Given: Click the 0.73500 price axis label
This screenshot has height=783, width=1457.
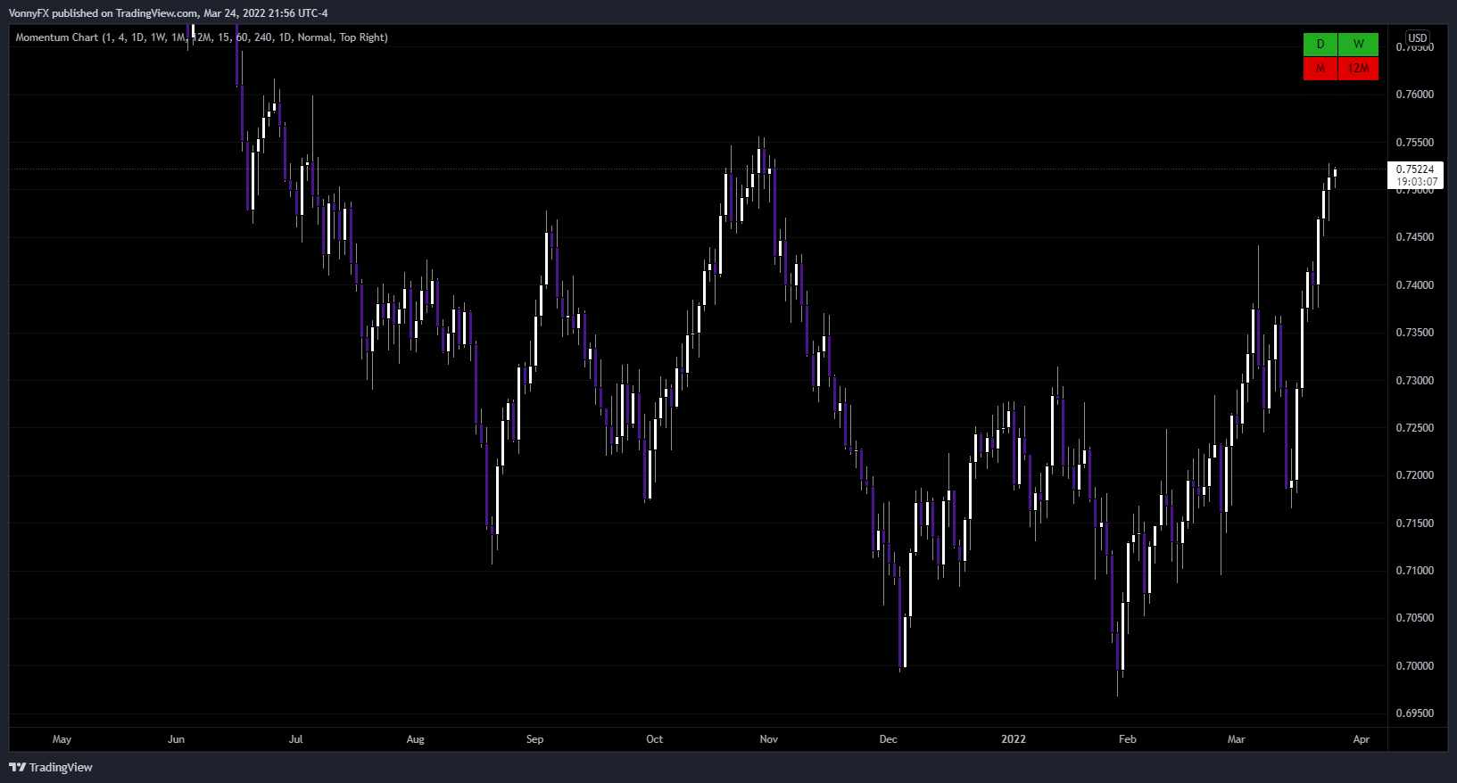Looking at the screenshot, I should pyautogui.click(x=1415, y=333).
